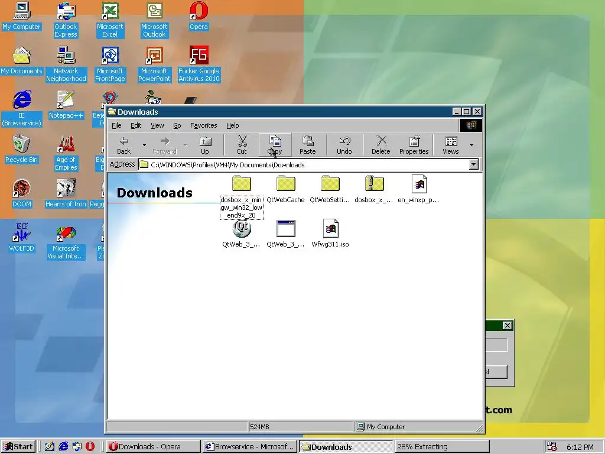
Task: Select the Hearts of Iron shortcut
Action: 66,194
